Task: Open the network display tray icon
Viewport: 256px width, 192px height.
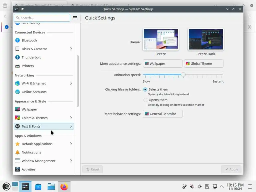Action: click(x=215, y=186)
